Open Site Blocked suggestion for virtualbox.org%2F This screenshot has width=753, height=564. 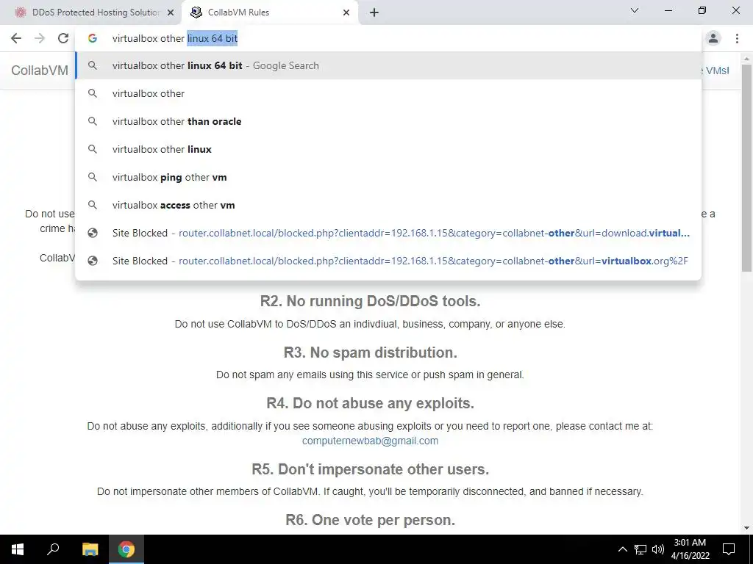click(388, 261)
